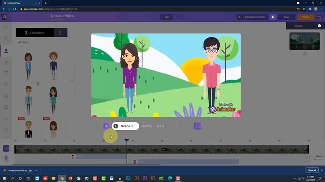Open the Animaker home logo menu

[x=5, y=17]
